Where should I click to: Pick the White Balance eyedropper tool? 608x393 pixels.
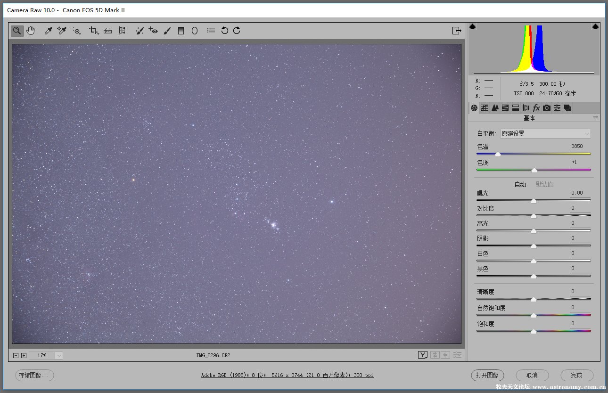coord(48,31)
